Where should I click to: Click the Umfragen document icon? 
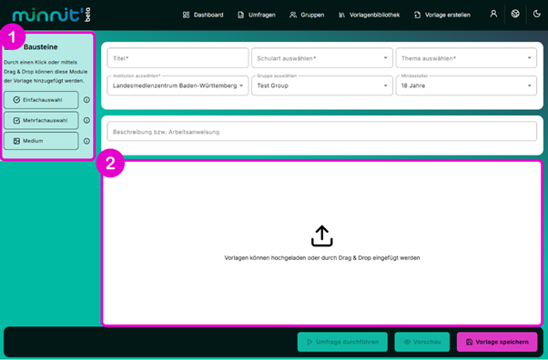(x=241, y=15)
